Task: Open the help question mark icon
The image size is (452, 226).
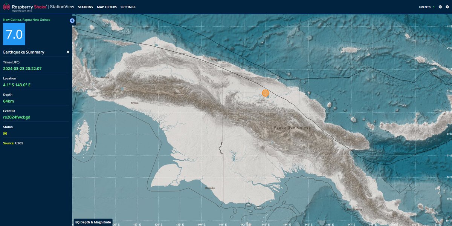Action: (x=447, y=7)
